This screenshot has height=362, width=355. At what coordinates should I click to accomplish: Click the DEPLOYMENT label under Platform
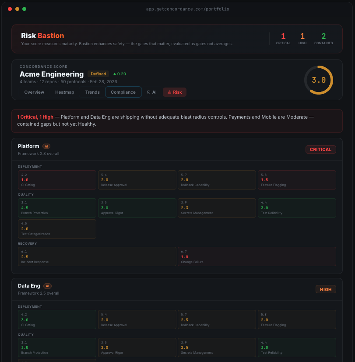point(30,166)
